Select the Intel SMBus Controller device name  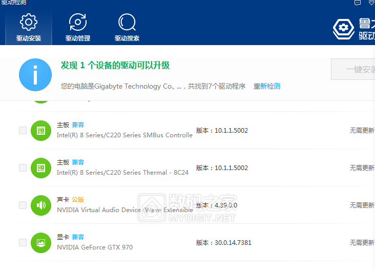124,135
